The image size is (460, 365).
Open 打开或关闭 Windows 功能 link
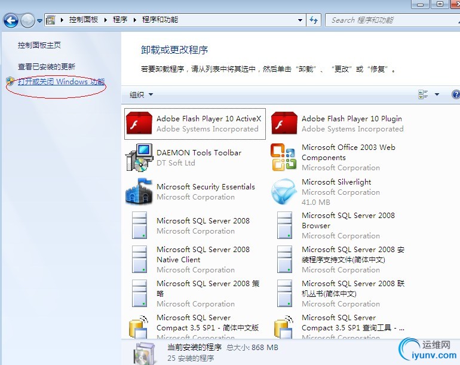pyautogui.click(x=61, y=82)
